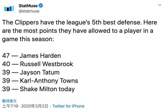The height and width of the screenshot is (112, 163).
Task: Select the 2020年3月2日 date text
Action: [35, 106]
